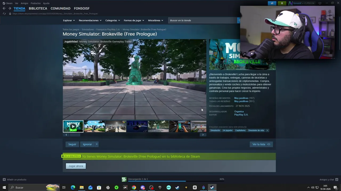Viewport: 341px width, 191px height.
Task: Toggle the Ignorar button
Action: [x=87, y=144]
